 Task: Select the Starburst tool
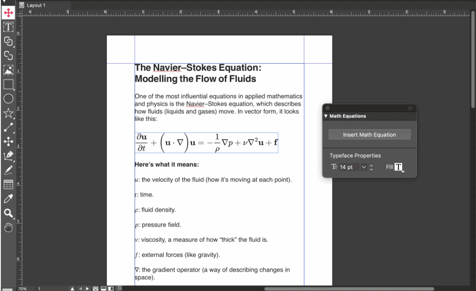click(8, 113)
